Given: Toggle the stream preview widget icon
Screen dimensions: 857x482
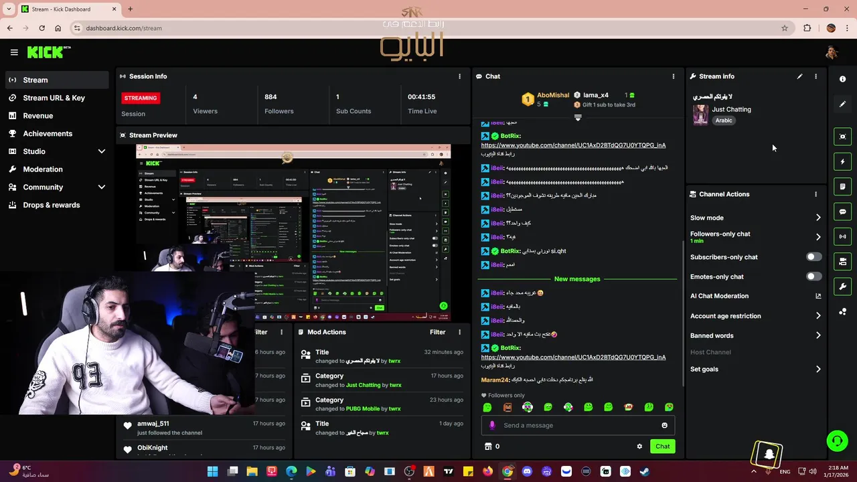Looking at the screenshot, I should coord(843,137).
